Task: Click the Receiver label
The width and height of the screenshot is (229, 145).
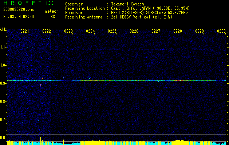Action: coord(74,13)
